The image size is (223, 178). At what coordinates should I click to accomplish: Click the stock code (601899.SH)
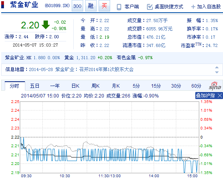point(57,6)
